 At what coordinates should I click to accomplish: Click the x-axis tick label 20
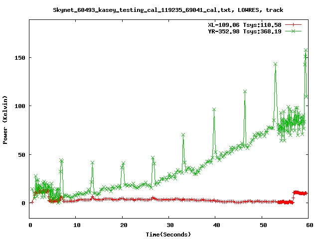coord(124,225)
